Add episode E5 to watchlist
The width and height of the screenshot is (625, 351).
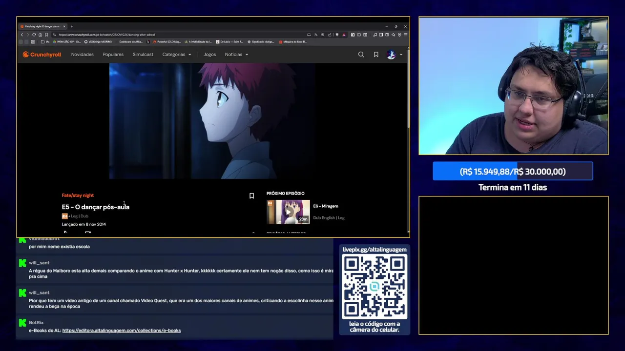(x=251, y=196)
